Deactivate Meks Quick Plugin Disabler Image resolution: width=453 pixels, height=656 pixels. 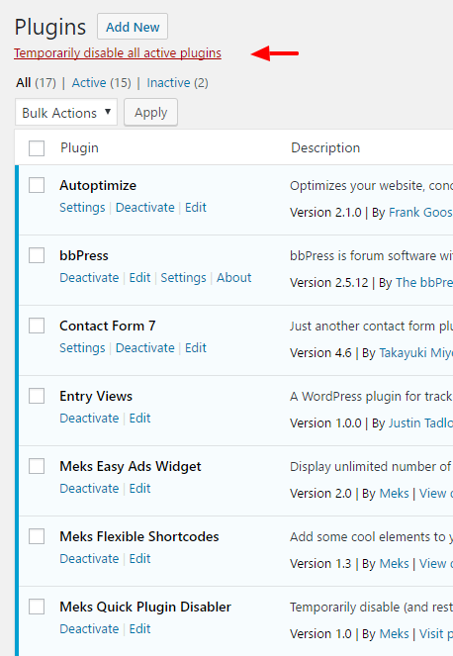pos(89,629)
